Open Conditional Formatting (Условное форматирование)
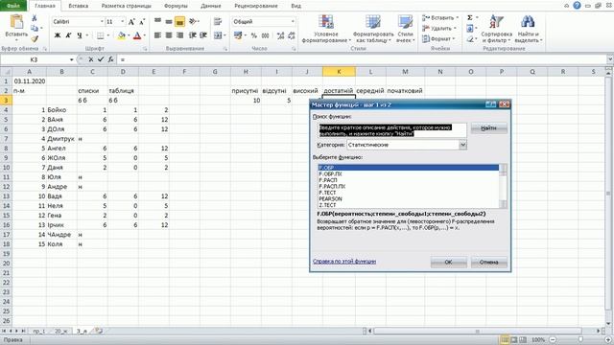The height and width of the screenshot is (345, 614). point(326,29)
